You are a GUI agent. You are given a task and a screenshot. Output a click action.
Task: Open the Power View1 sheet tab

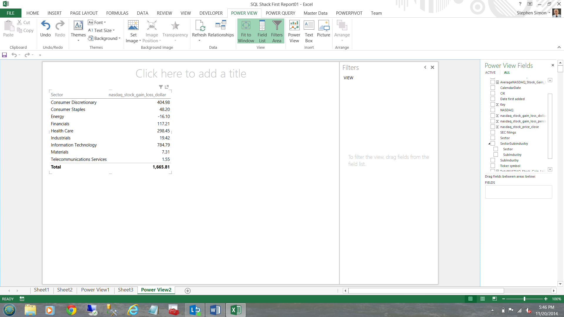tap(95, 290)
